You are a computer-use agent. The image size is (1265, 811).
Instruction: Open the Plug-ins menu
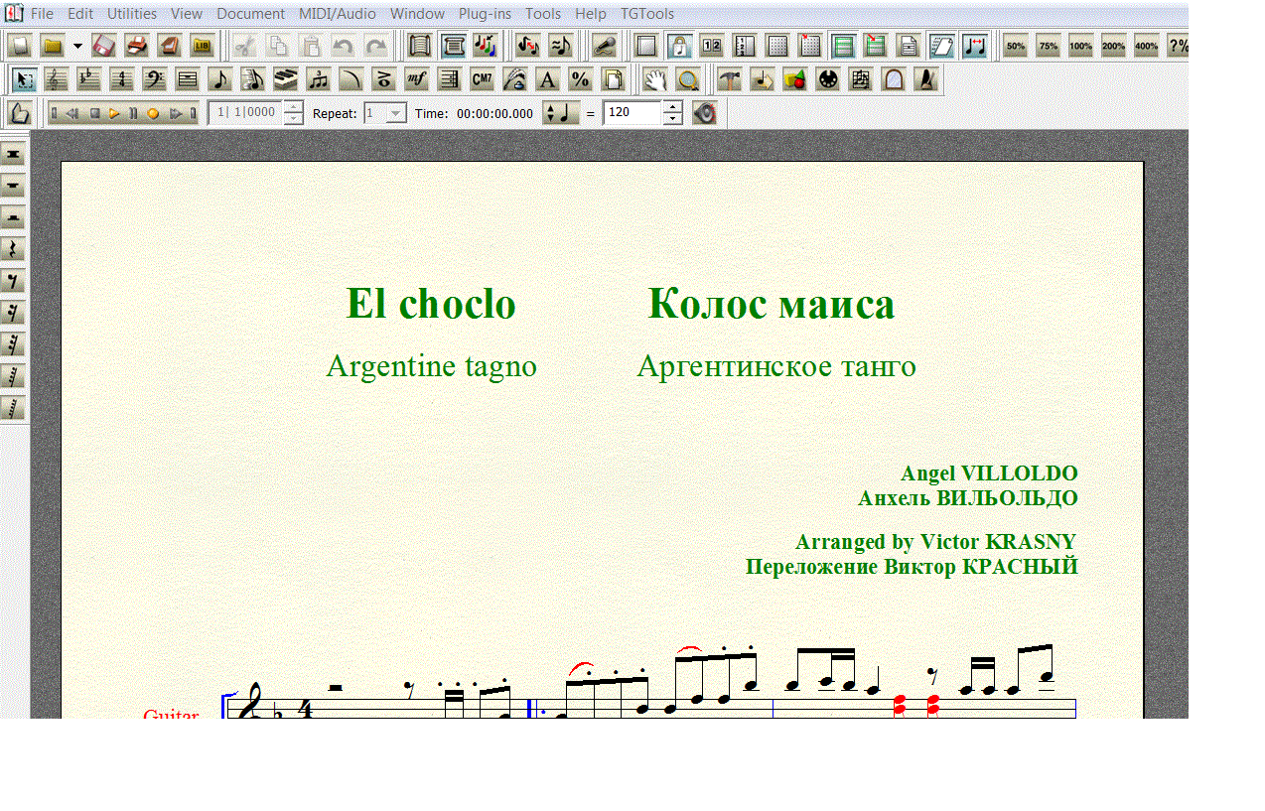coord(486,14)
